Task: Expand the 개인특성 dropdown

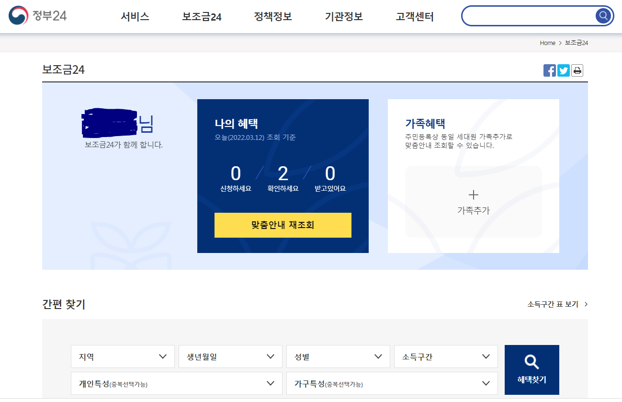Action: (x=177, y=383)
